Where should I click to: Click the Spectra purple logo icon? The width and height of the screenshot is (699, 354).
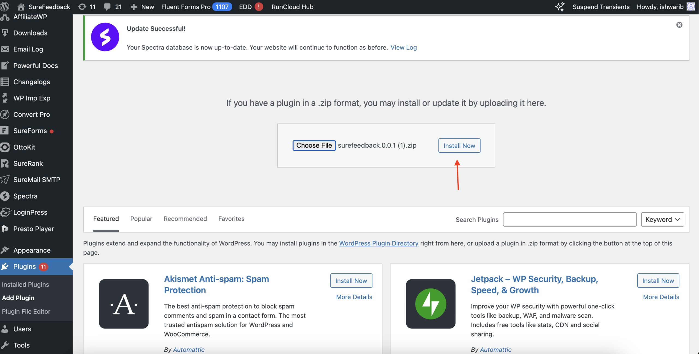(x=105, y=37)
